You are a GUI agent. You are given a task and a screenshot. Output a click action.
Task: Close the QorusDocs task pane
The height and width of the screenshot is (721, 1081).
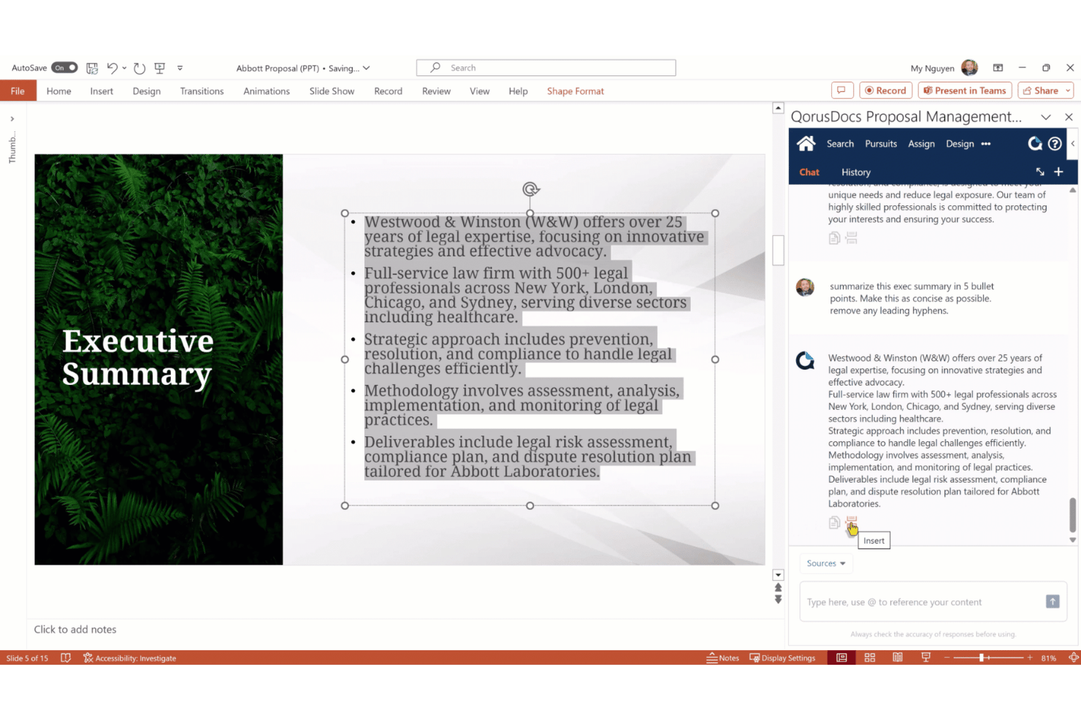point(1069,117)
